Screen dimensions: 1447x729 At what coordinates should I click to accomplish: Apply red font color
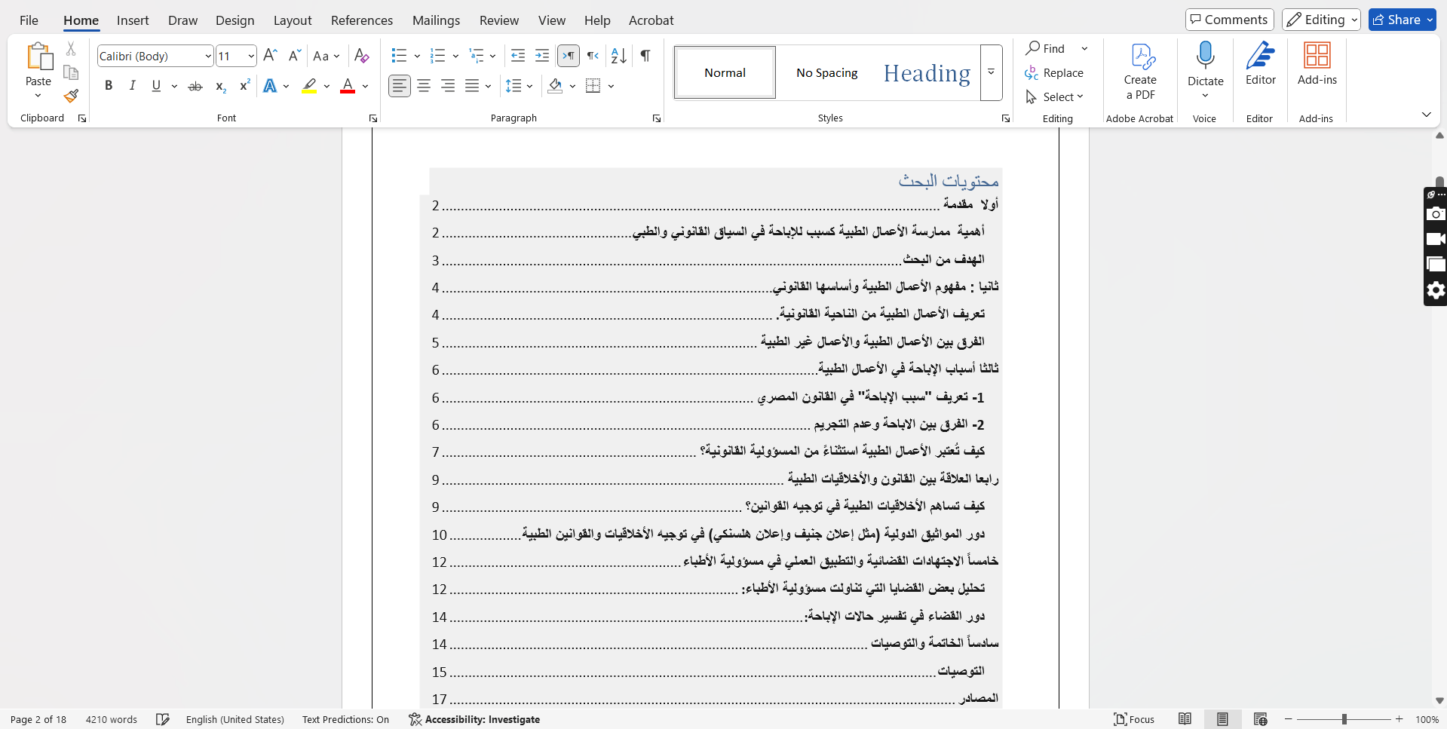[x=348, y=86]
